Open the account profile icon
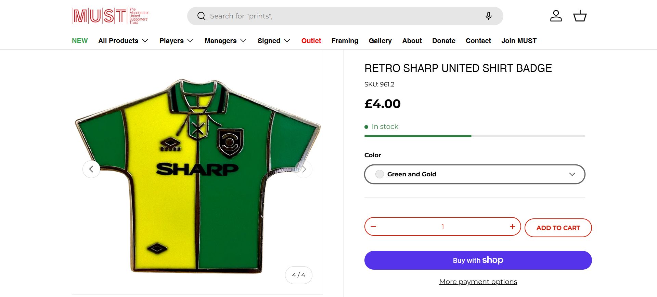This screenshot has height=297, width=657. [556, 16]
